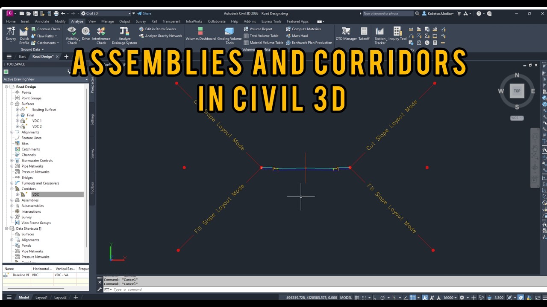Run Contour Check
The height and width of the screenshot is (307, 547).
coord(46,29)
